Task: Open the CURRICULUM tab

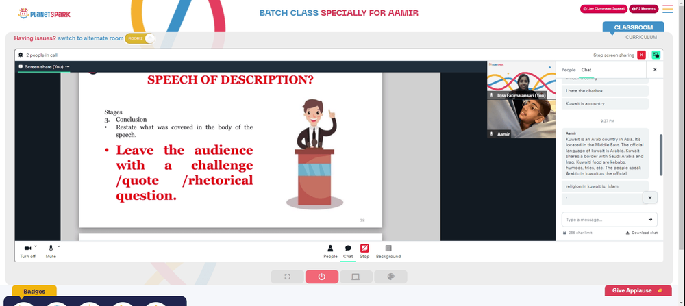Action: pyautogui.click(x=641, y=38)
